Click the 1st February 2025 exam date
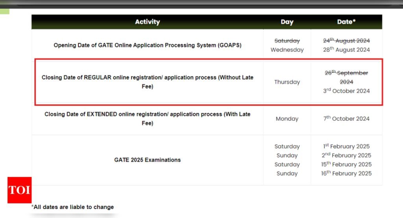Image resolution: width=403 pixels, height=218 pixels. coord(346,146)
